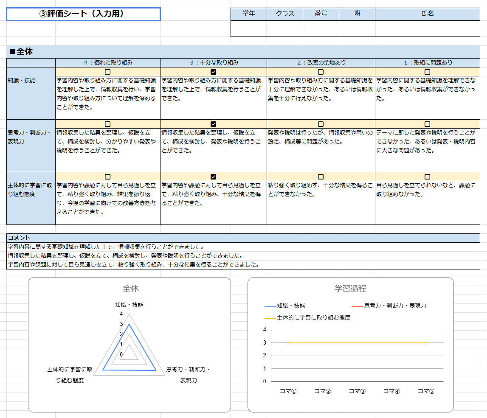
Task: Select the 知識・技能 row label cell
Action: (31, 93)
